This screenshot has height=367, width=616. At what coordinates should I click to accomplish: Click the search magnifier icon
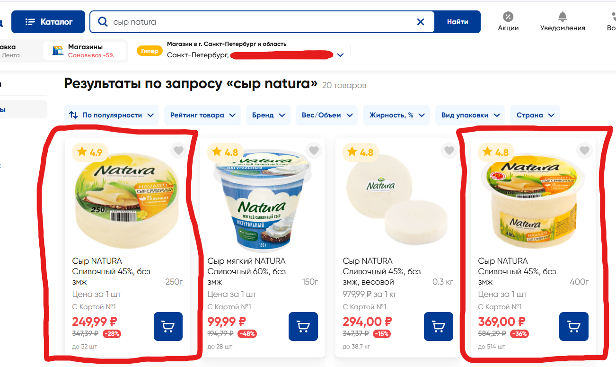[x=102, y=22]
